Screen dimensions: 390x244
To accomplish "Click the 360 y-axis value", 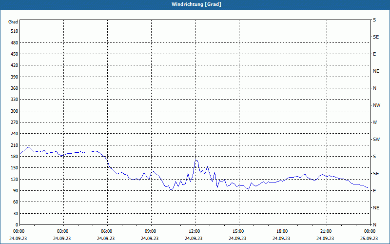I will 15,88.
